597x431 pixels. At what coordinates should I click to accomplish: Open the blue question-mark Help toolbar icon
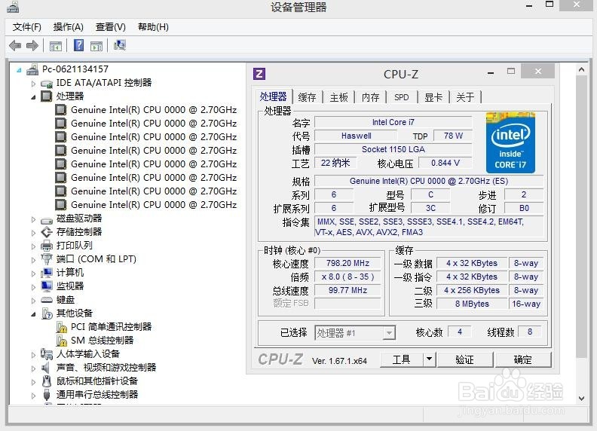coord(79,45)
